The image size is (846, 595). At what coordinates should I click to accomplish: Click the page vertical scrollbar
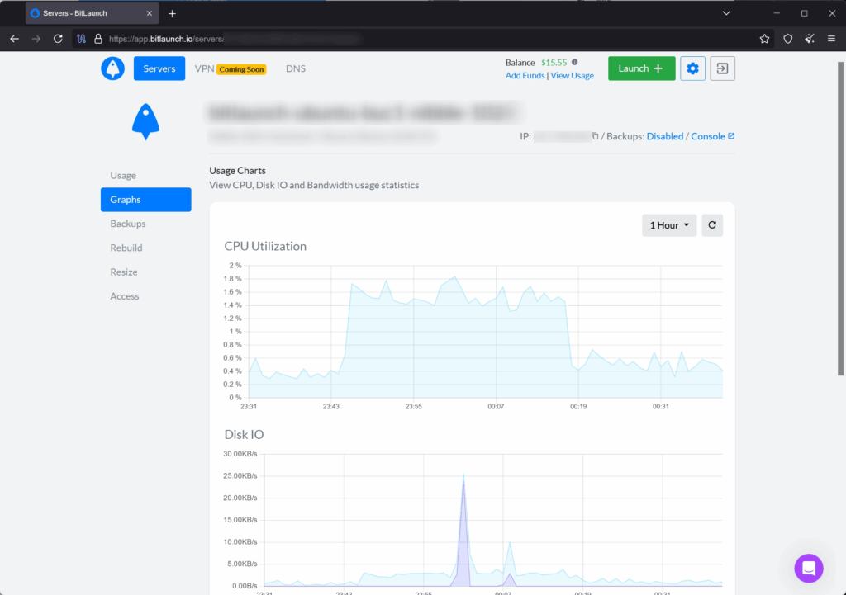[840, 218]
